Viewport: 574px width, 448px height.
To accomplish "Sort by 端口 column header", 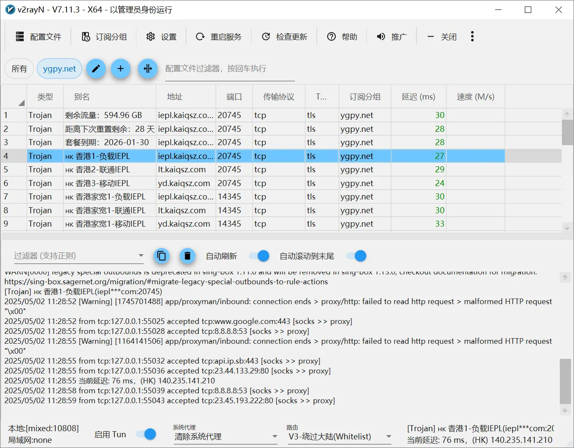I will (x=234, y=97).
